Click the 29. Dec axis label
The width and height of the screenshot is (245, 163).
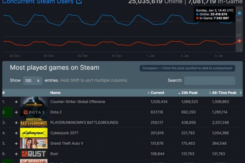pos(49,56)
